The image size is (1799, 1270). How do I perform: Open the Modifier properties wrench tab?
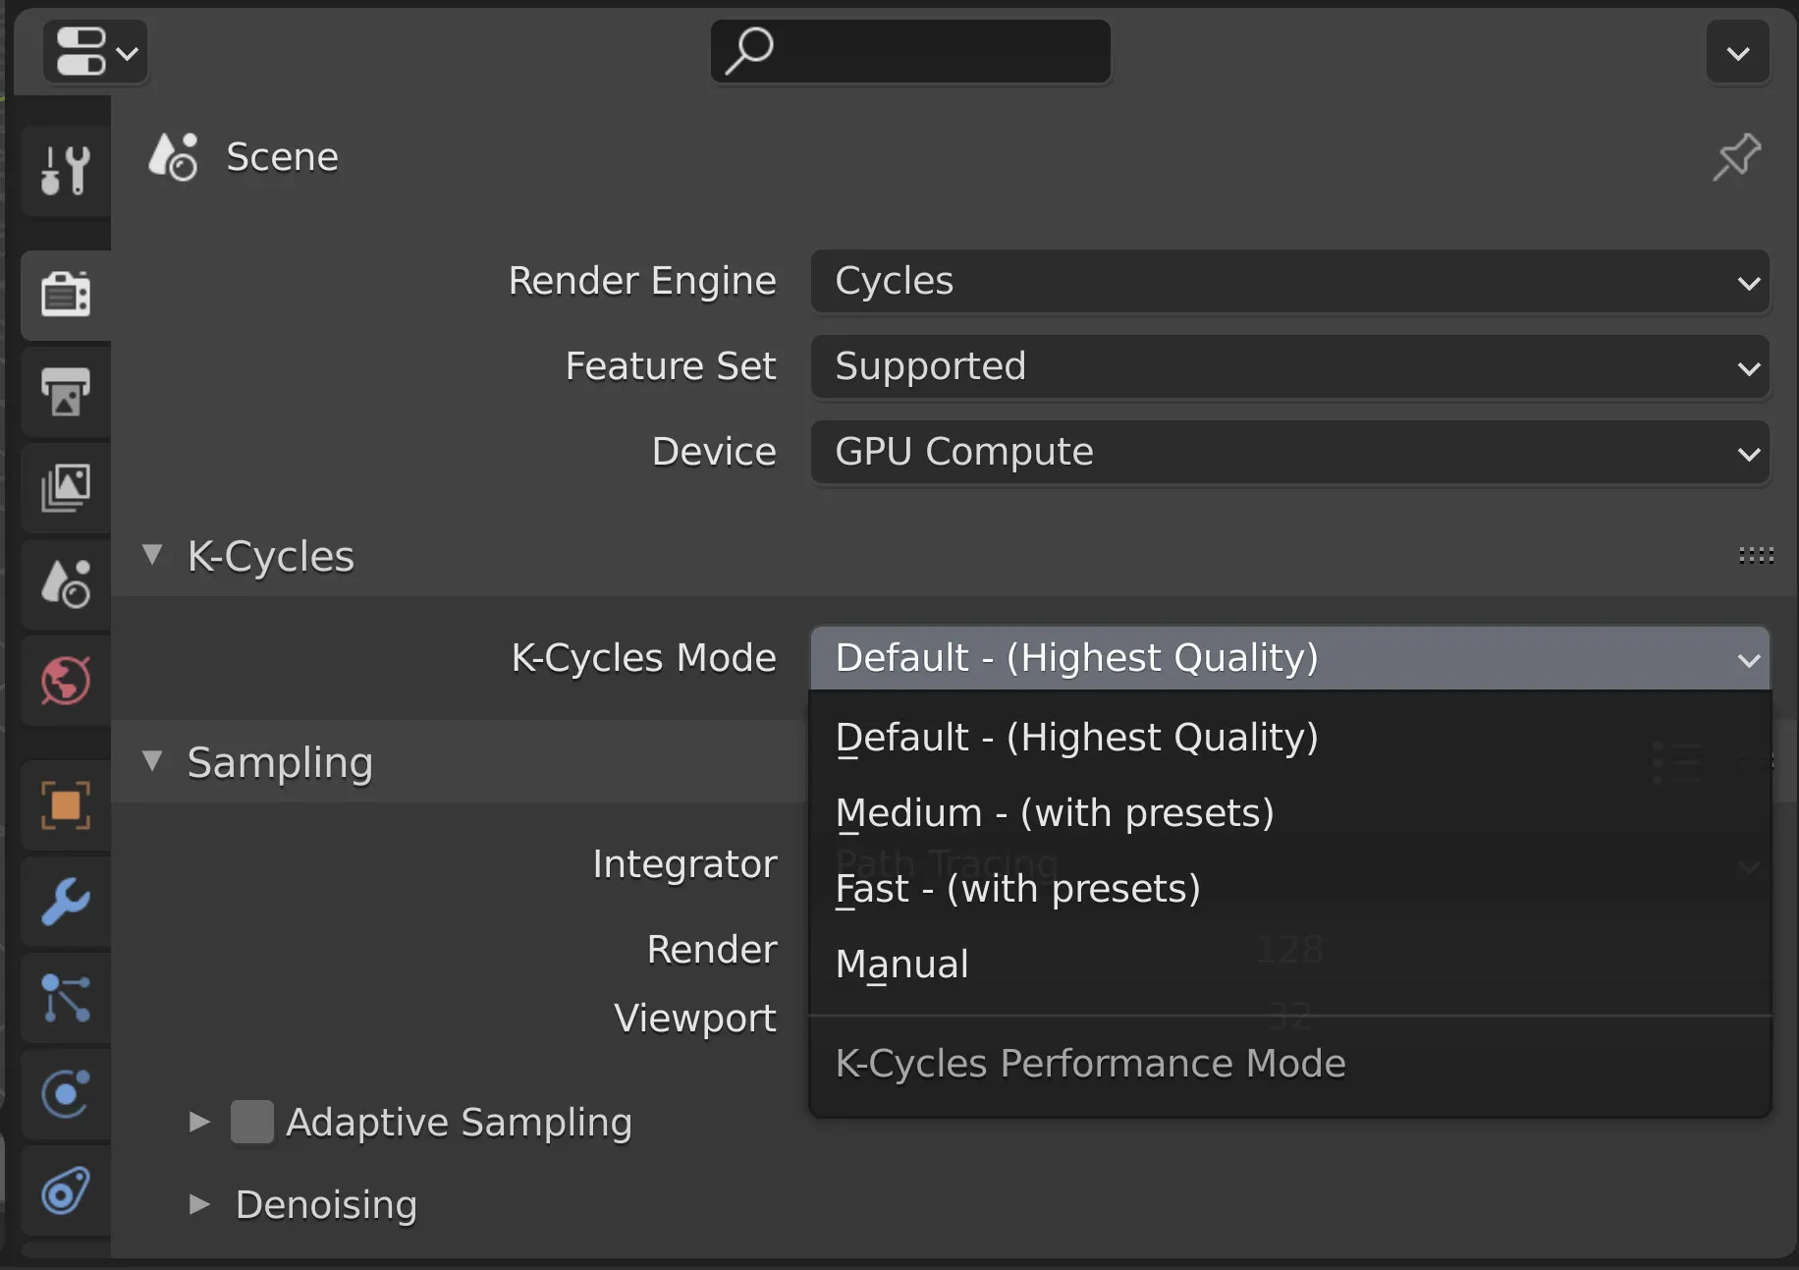(x=66, y=902)
